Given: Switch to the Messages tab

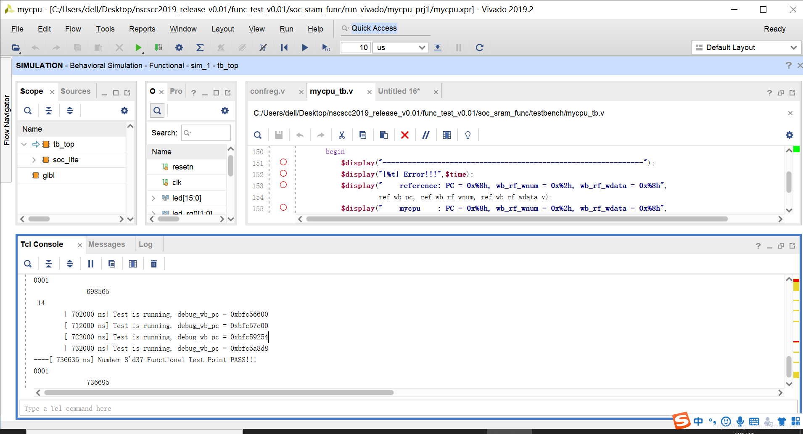Looking at the screenshot, I should [x=107, y=244].
